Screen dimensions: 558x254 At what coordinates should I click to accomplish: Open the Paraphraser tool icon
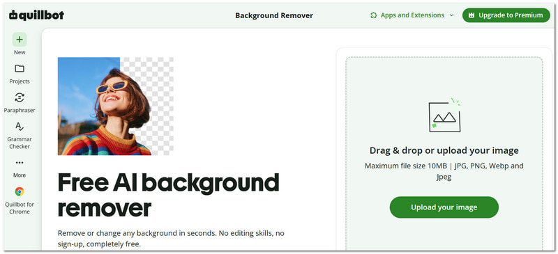click(20, 97)
